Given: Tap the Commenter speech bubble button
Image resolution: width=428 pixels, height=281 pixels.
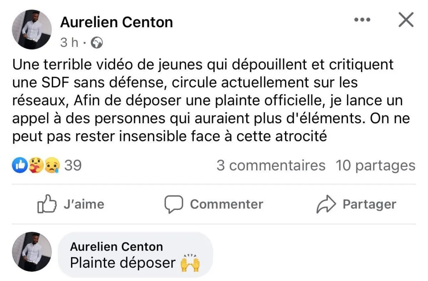Looking at the screenshot, I should (x=214, y=204).
